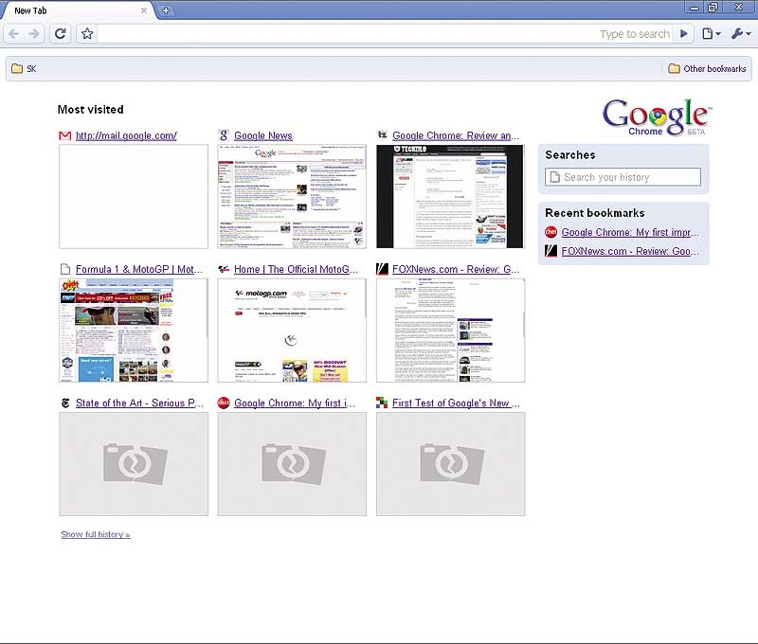The width and height of the screenshot is (758, 644).
Task: Open the Google News link
Action: tap(263, 135)
